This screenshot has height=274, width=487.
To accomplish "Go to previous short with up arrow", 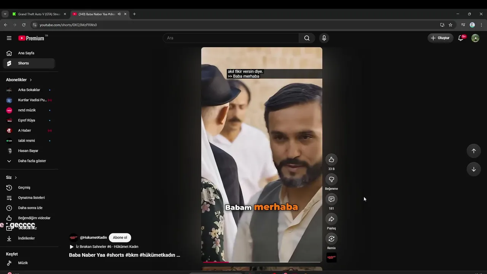I will click(x=474, y=151).
